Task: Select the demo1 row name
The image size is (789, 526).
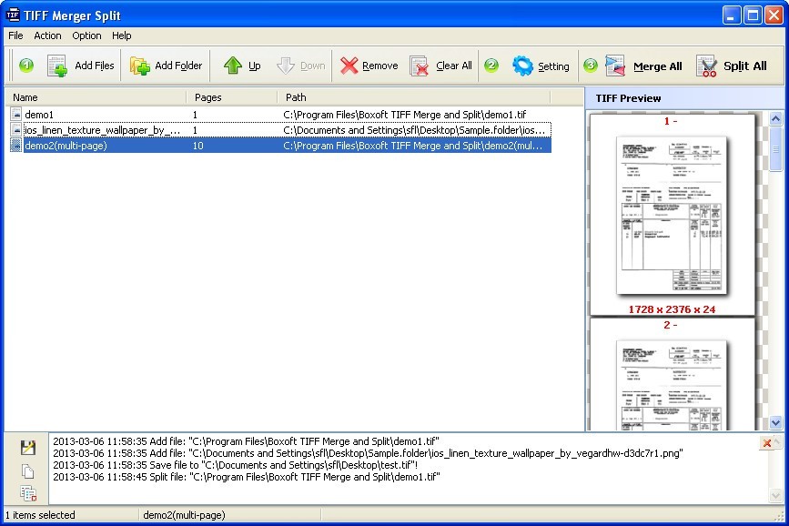Action: pyautogui.click(x=39, y=115)
